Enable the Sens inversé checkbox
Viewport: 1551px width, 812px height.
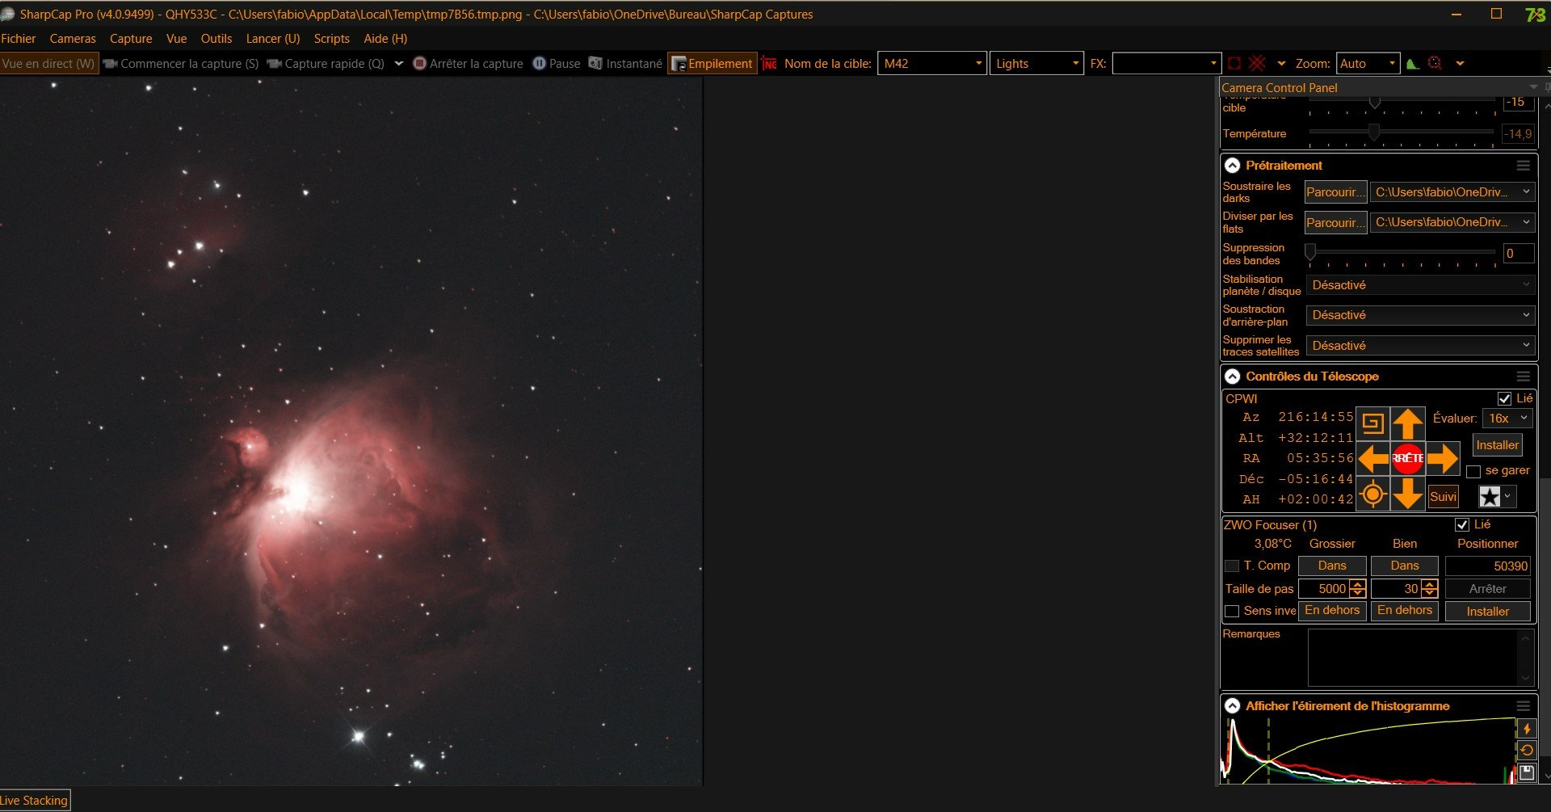point(1232,612)
